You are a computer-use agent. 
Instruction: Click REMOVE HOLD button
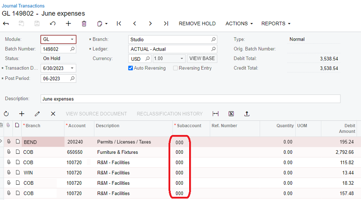(197, 24)
